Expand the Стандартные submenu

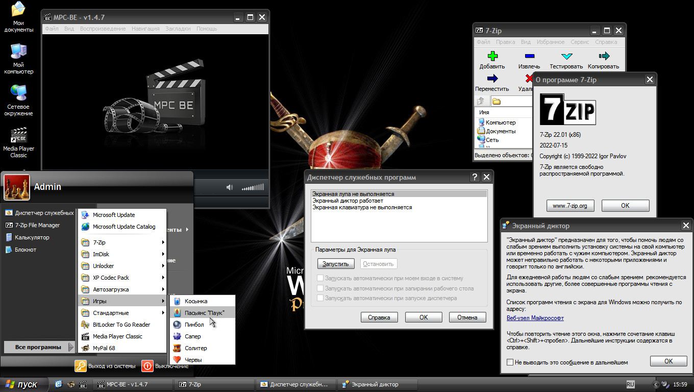point(123,313)
